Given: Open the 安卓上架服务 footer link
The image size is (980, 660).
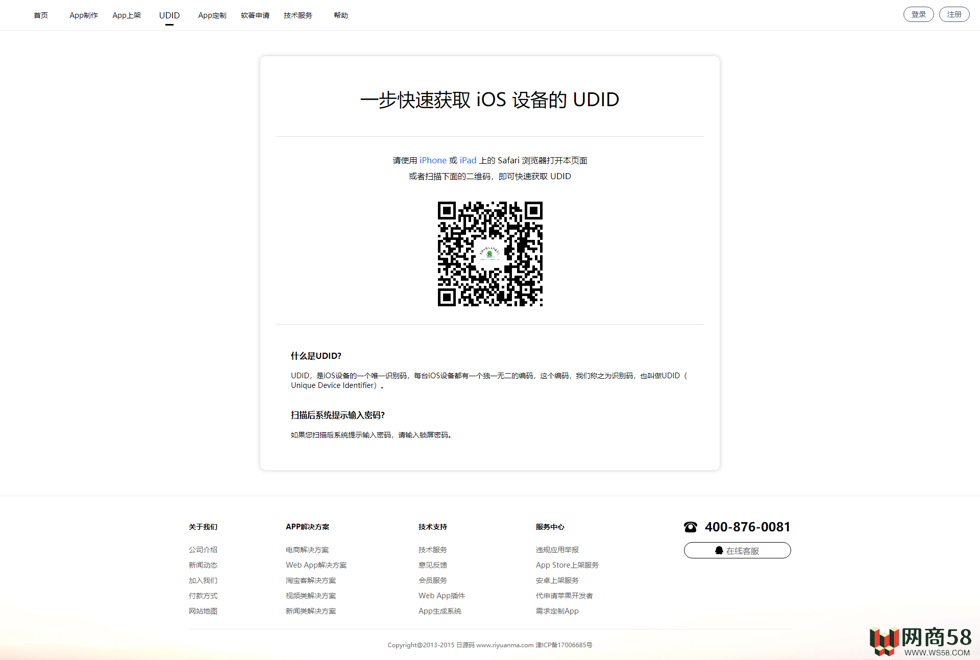Looking at the screenshot, I should tap(557, 580).
